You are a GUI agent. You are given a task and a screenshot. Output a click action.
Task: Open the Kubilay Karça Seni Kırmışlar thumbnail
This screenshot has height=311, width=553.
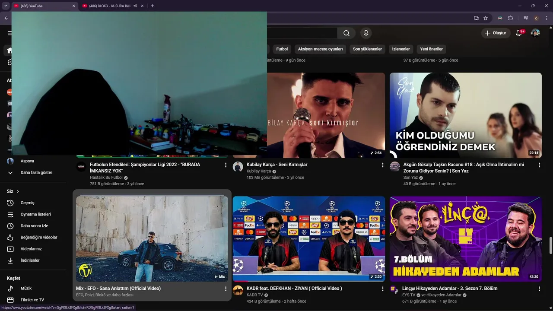pyautogui.click(x=326, y=115)
